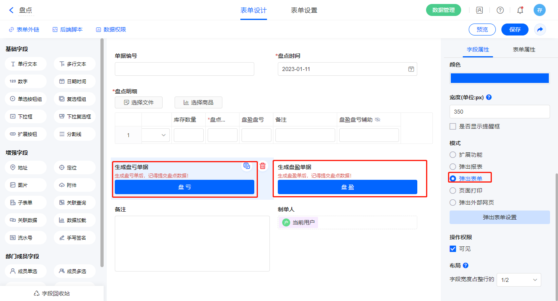Image resolution: width=558 pixels, height=301 pixels.
Task: Click the calendar icon in 盘点时间 field
Action: pyautogui.click(x=411, y=69)
